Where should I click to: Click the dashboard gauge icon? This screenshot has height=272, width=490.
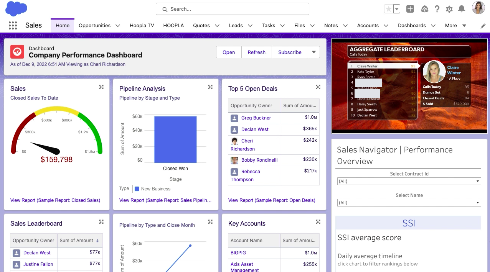click(x=17, y=52)
